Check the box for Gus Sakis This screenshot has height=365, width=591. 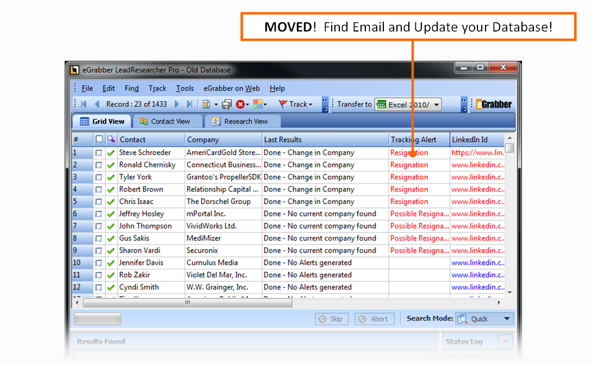click(x=98, y=238)
